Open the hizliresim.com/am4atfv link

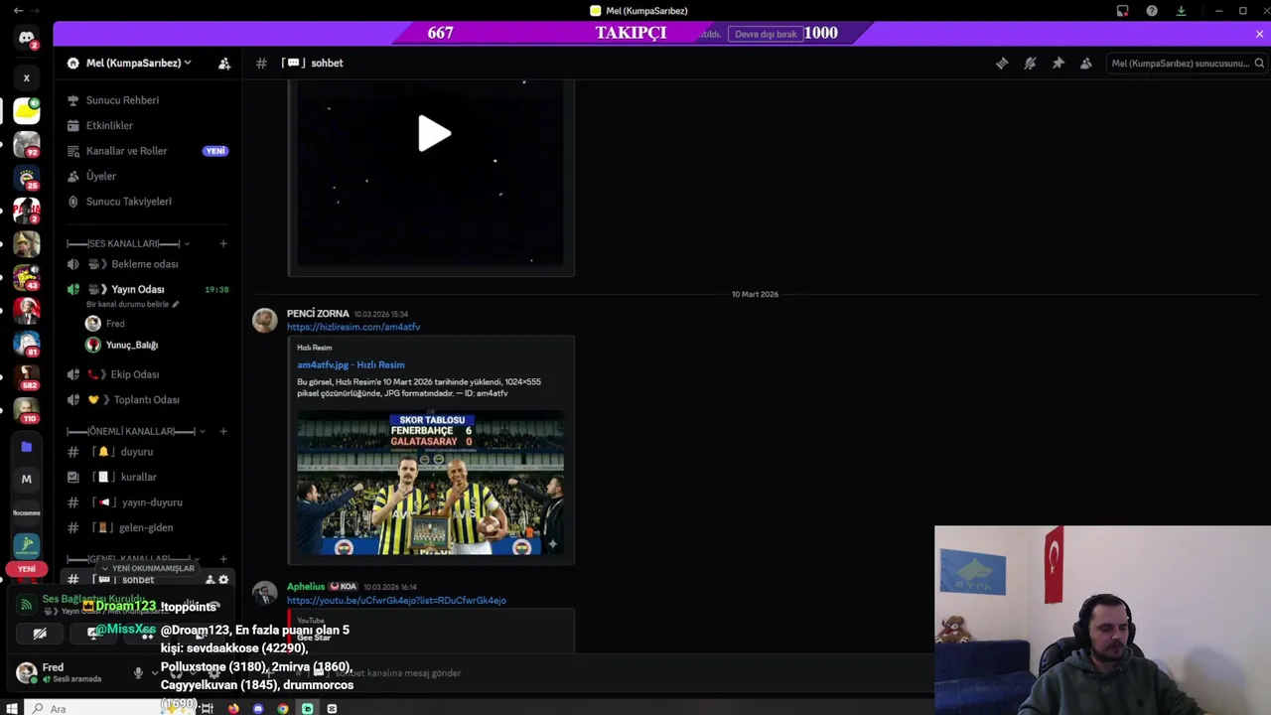pos(353,327)
